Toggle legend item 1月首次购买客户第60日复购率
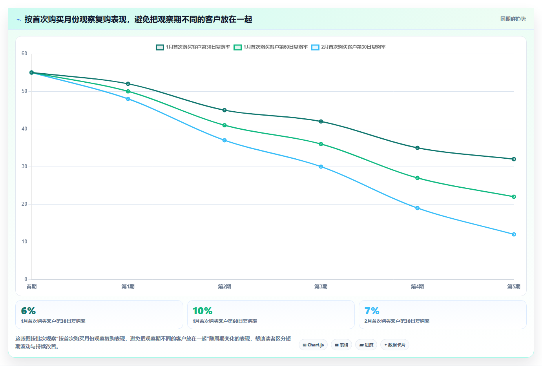 [271, 47]
